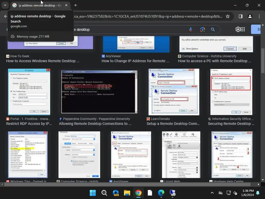Viewport: 265px width, 199px height.
Task: Open How to access a PC with Remote Desktop
Action: (x=215, y=61)
